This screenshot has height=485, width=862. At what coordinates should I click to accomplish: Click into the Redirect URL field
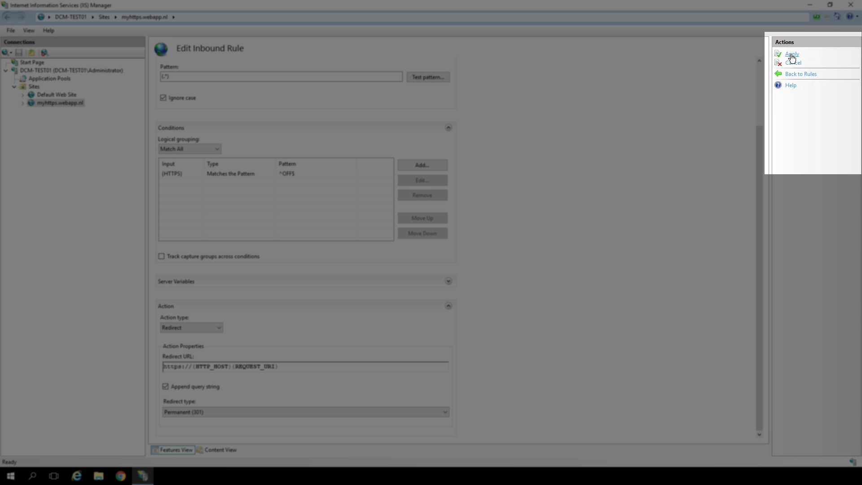tap(305, 367)
